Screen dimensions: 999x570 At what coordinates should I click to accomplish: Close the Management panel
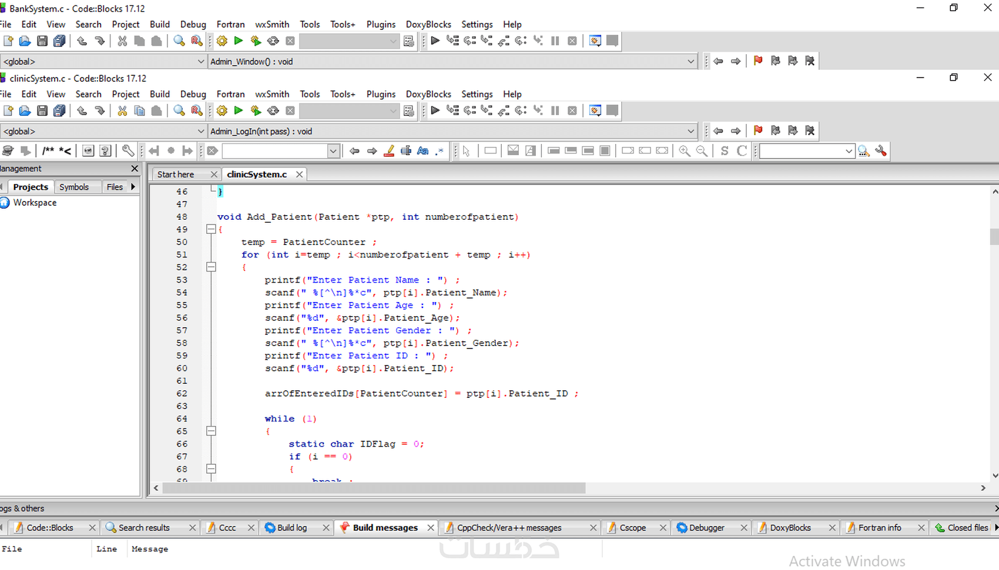click(x=135, y=169)
